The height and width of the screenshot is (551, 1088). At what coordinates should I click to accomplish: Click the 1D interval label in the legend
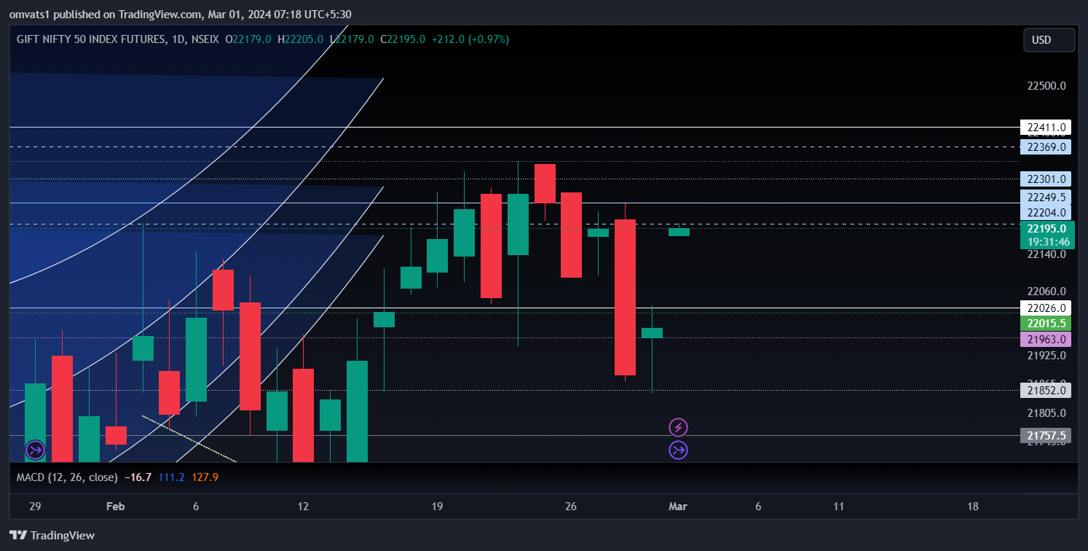click(x=177, y=39)
